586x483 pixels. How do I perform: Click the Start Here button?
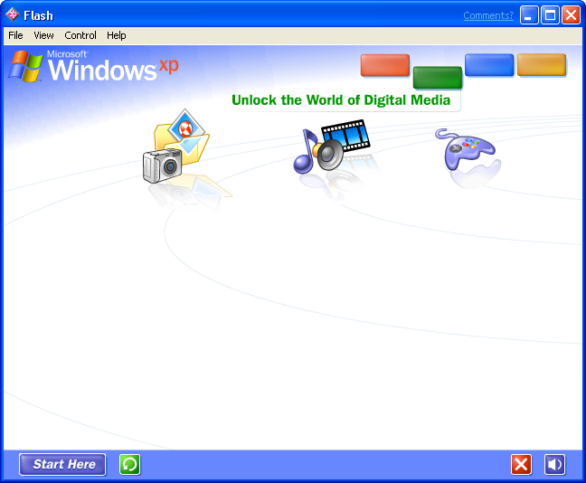point(62,464)
